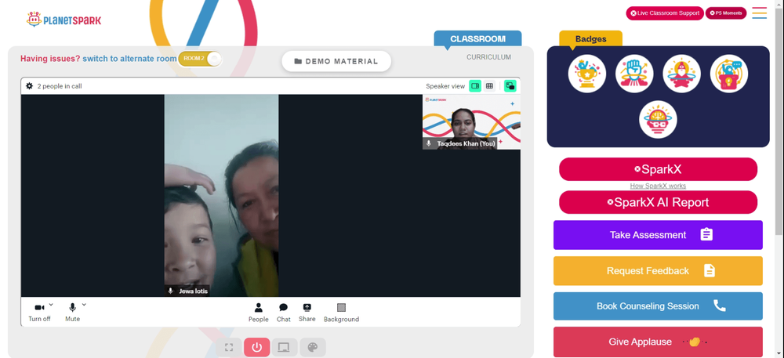
Task: Click Take Assessment button
Action: (658, 235)
